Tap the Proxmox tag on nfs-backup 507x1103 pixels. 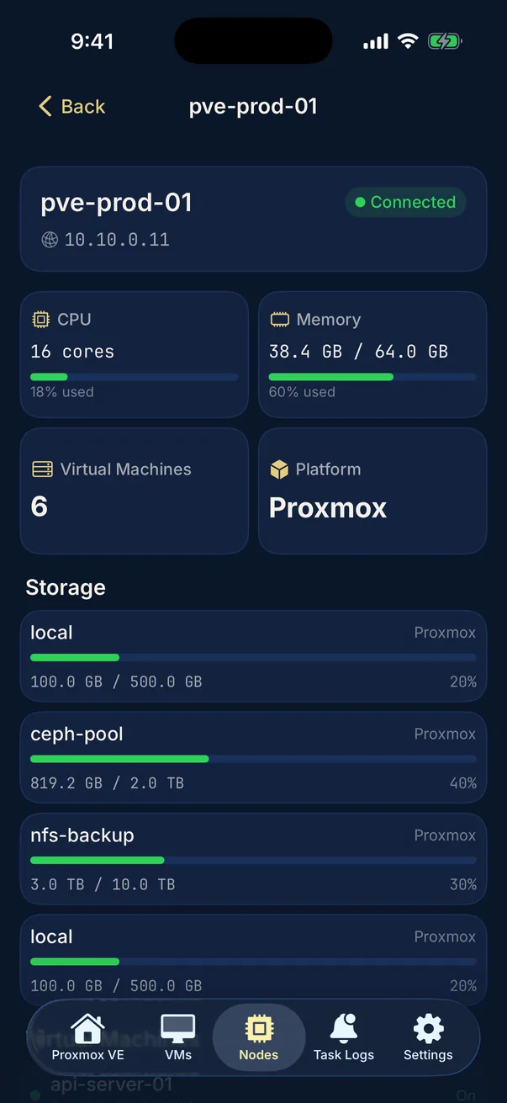[445, 835]
